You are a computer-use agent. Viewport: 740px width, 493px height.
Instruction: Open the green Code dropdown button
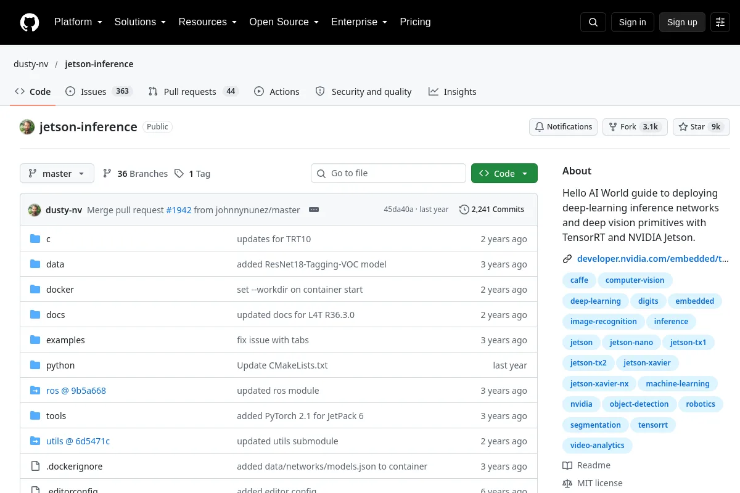tap(504, 174)
